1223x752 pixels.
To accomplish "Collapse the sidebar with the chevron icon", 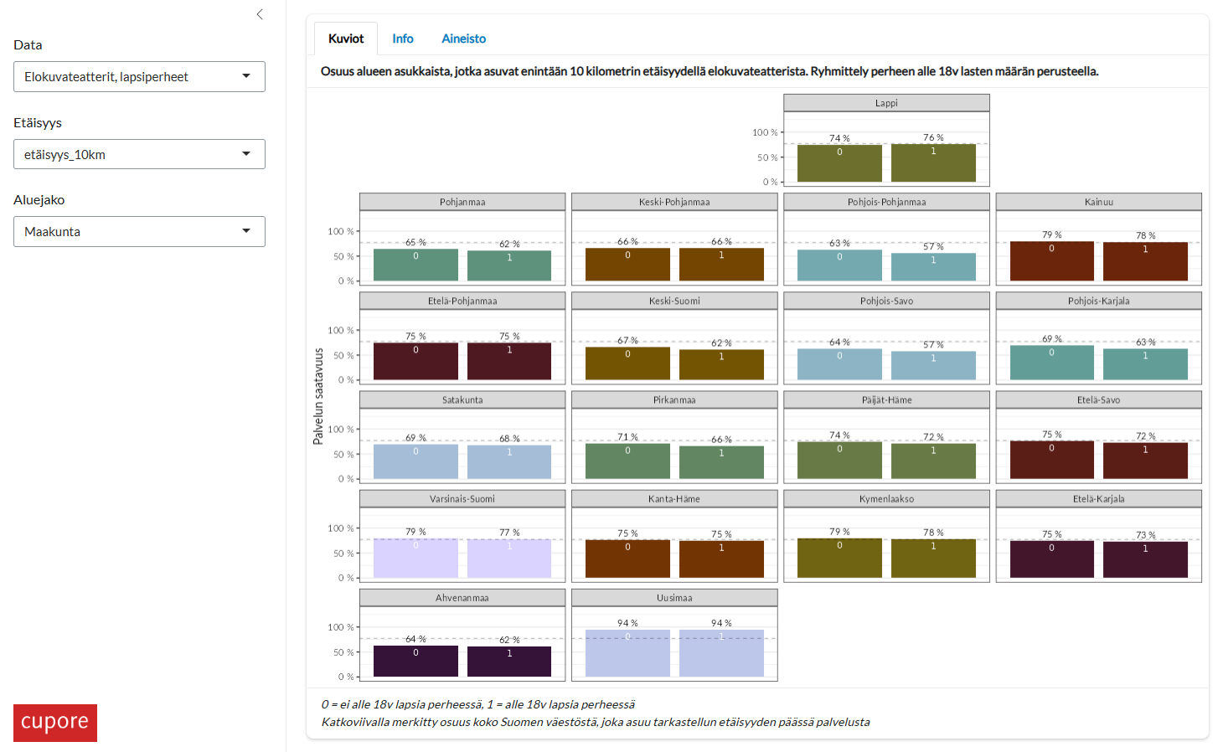I will coord(259,14).
